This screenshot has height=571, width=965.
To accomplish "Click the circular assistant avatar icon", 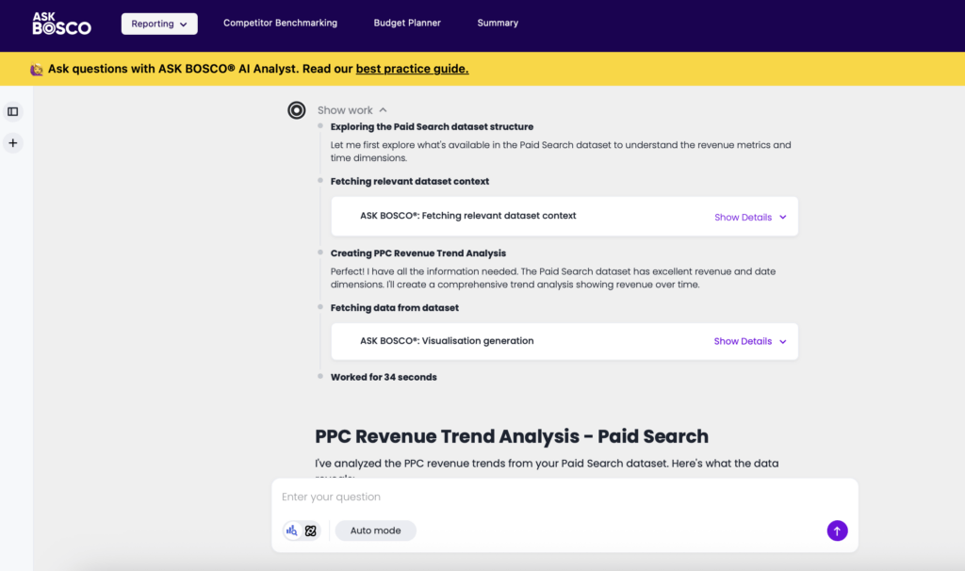I will click(x=296, y=110).
